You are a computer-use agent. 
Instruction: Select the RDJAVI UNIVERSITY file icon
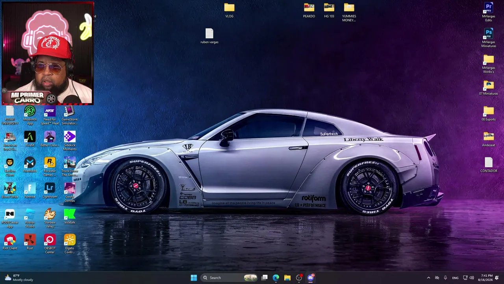coord(10,115)
